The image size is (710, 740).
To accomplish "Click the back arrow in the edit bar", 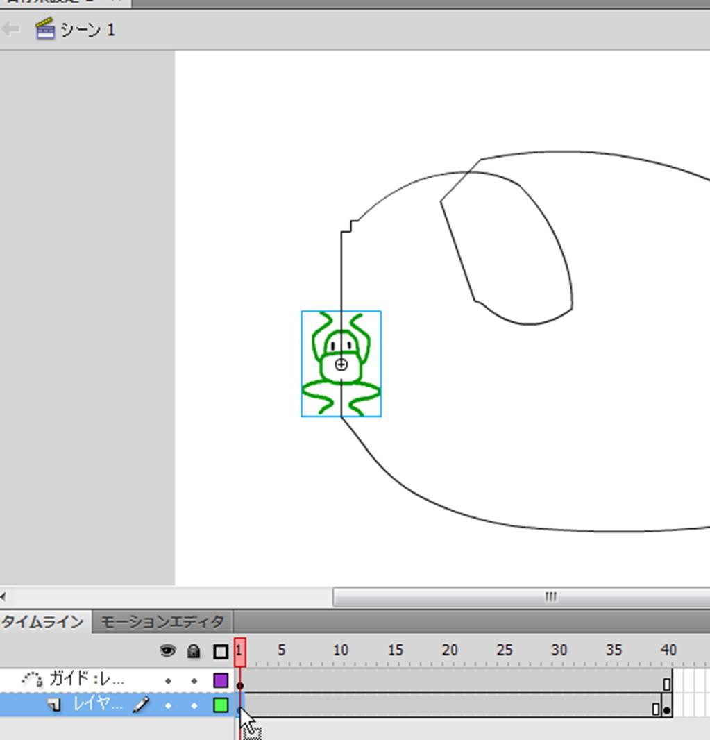I will pos(11,29).
